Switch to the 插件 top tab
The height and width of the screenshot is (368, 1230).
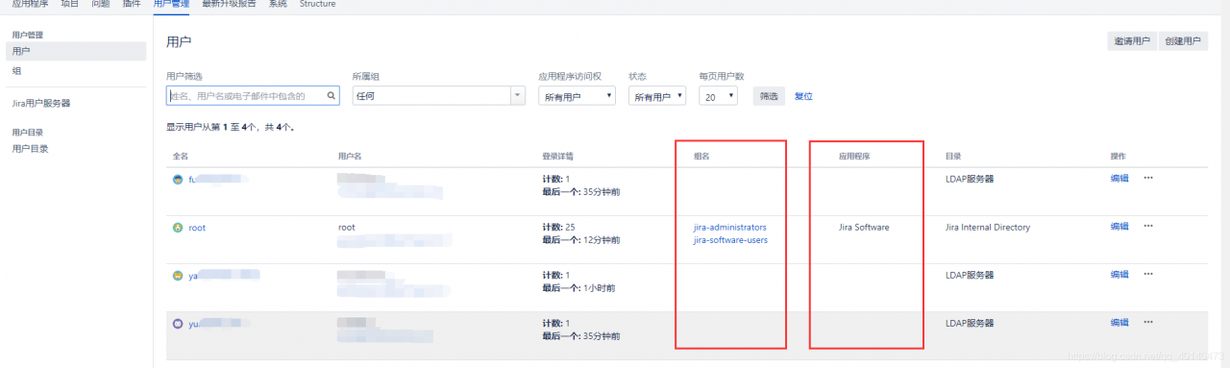tap(132, 5)
